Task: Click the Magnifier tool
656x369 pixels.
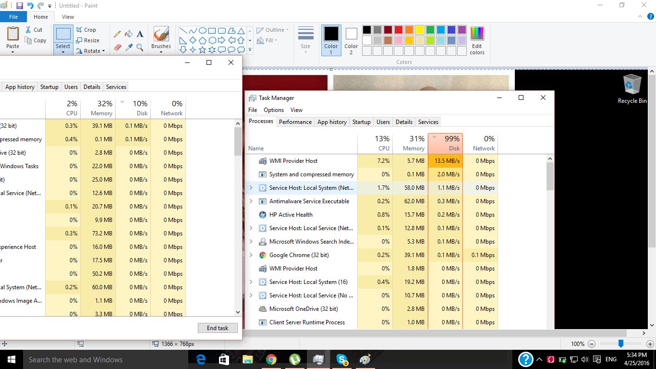Action: pos(140,47)
